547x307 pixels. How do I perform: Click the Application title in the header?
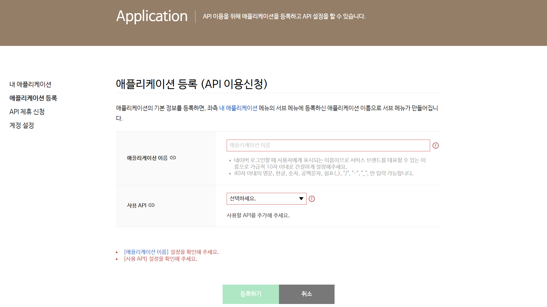click(152, 16)
